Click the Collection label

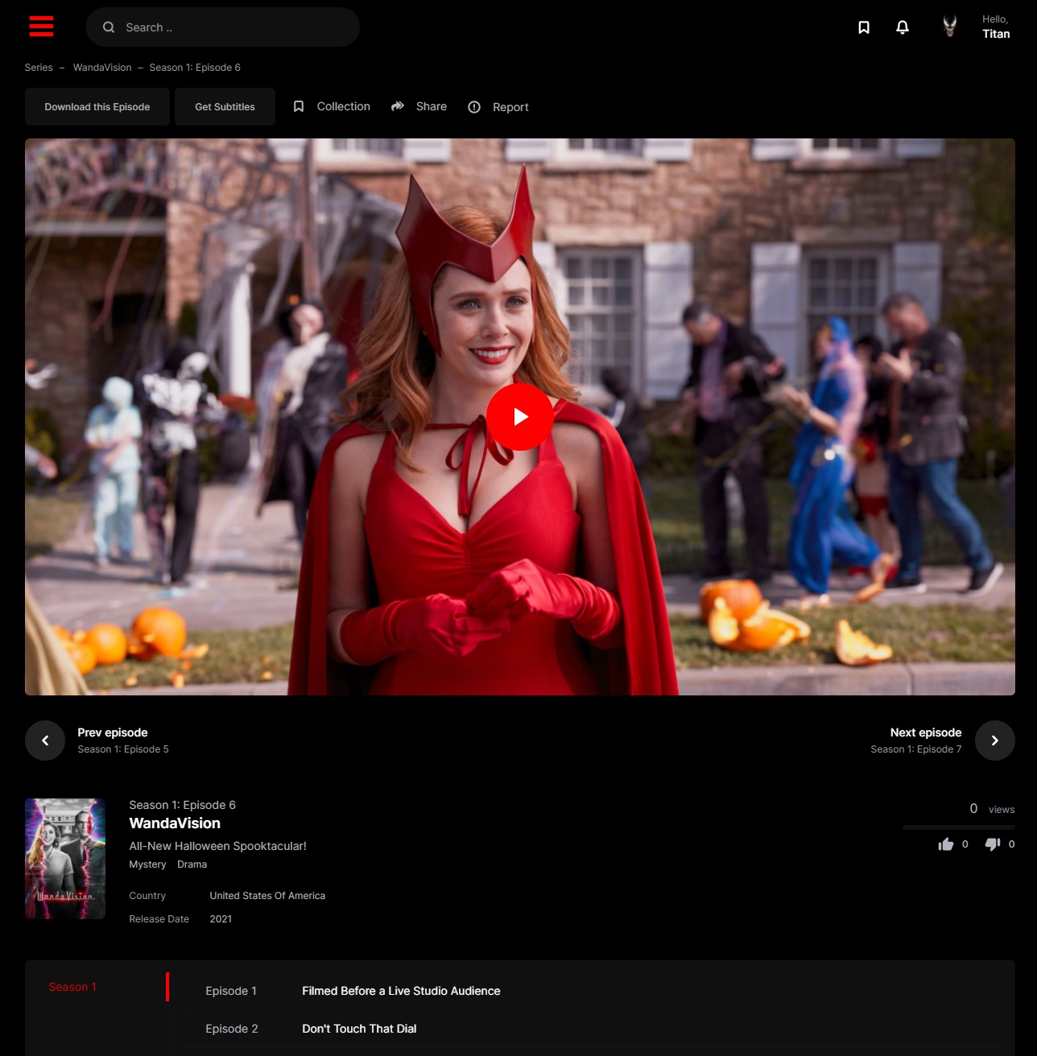[344, 106]
